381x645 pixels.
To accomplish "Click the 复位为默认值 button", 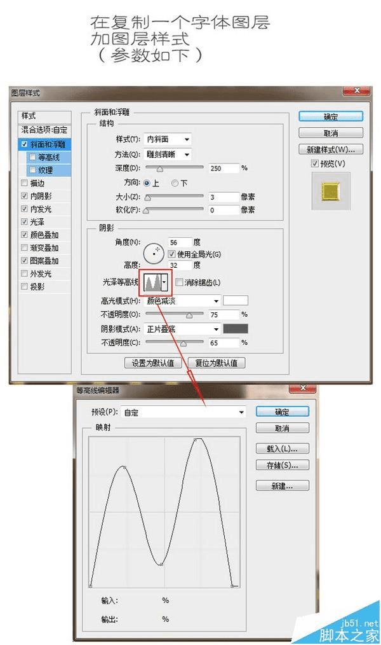I will 217,363.
